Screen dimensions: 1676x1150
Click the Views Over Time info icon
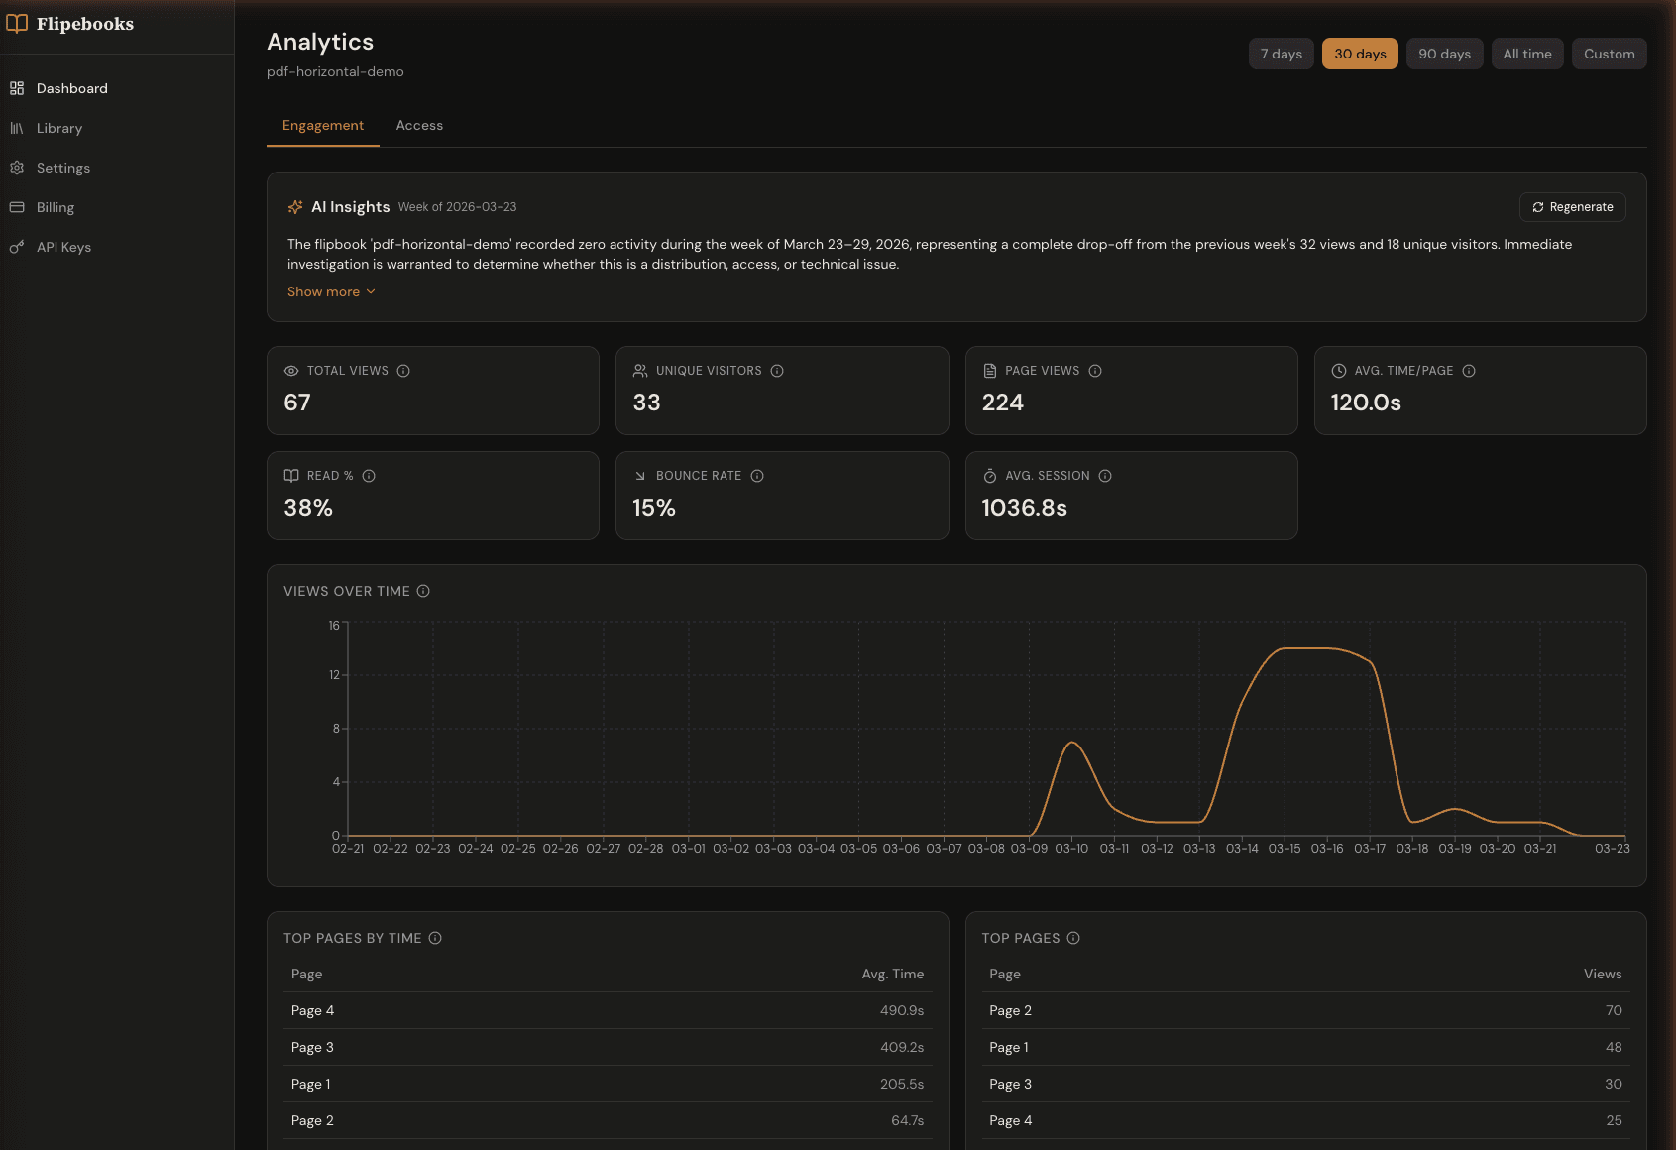pos(423,590)
